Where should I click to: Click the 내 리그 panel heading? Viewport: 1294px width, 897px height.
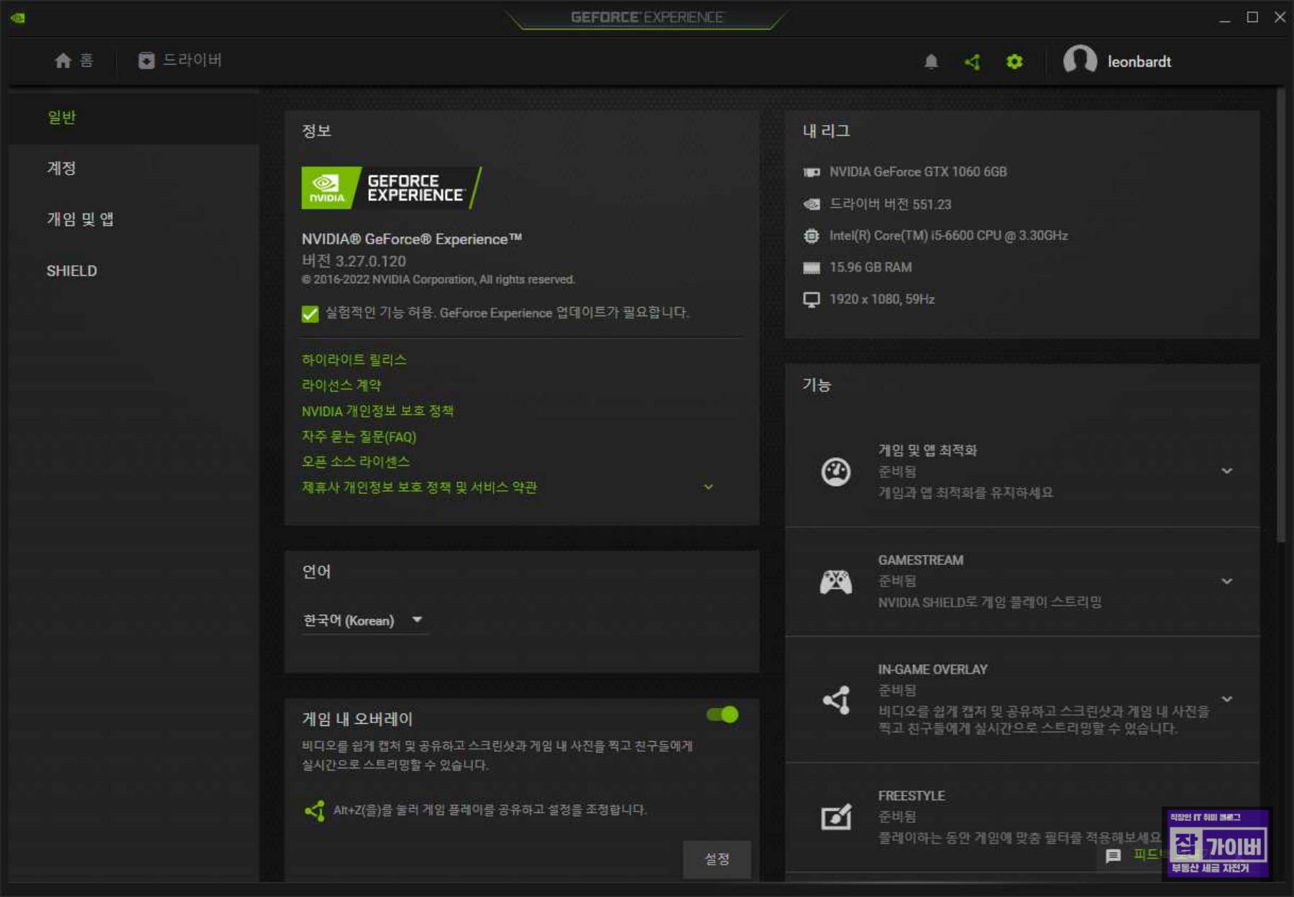826,131
